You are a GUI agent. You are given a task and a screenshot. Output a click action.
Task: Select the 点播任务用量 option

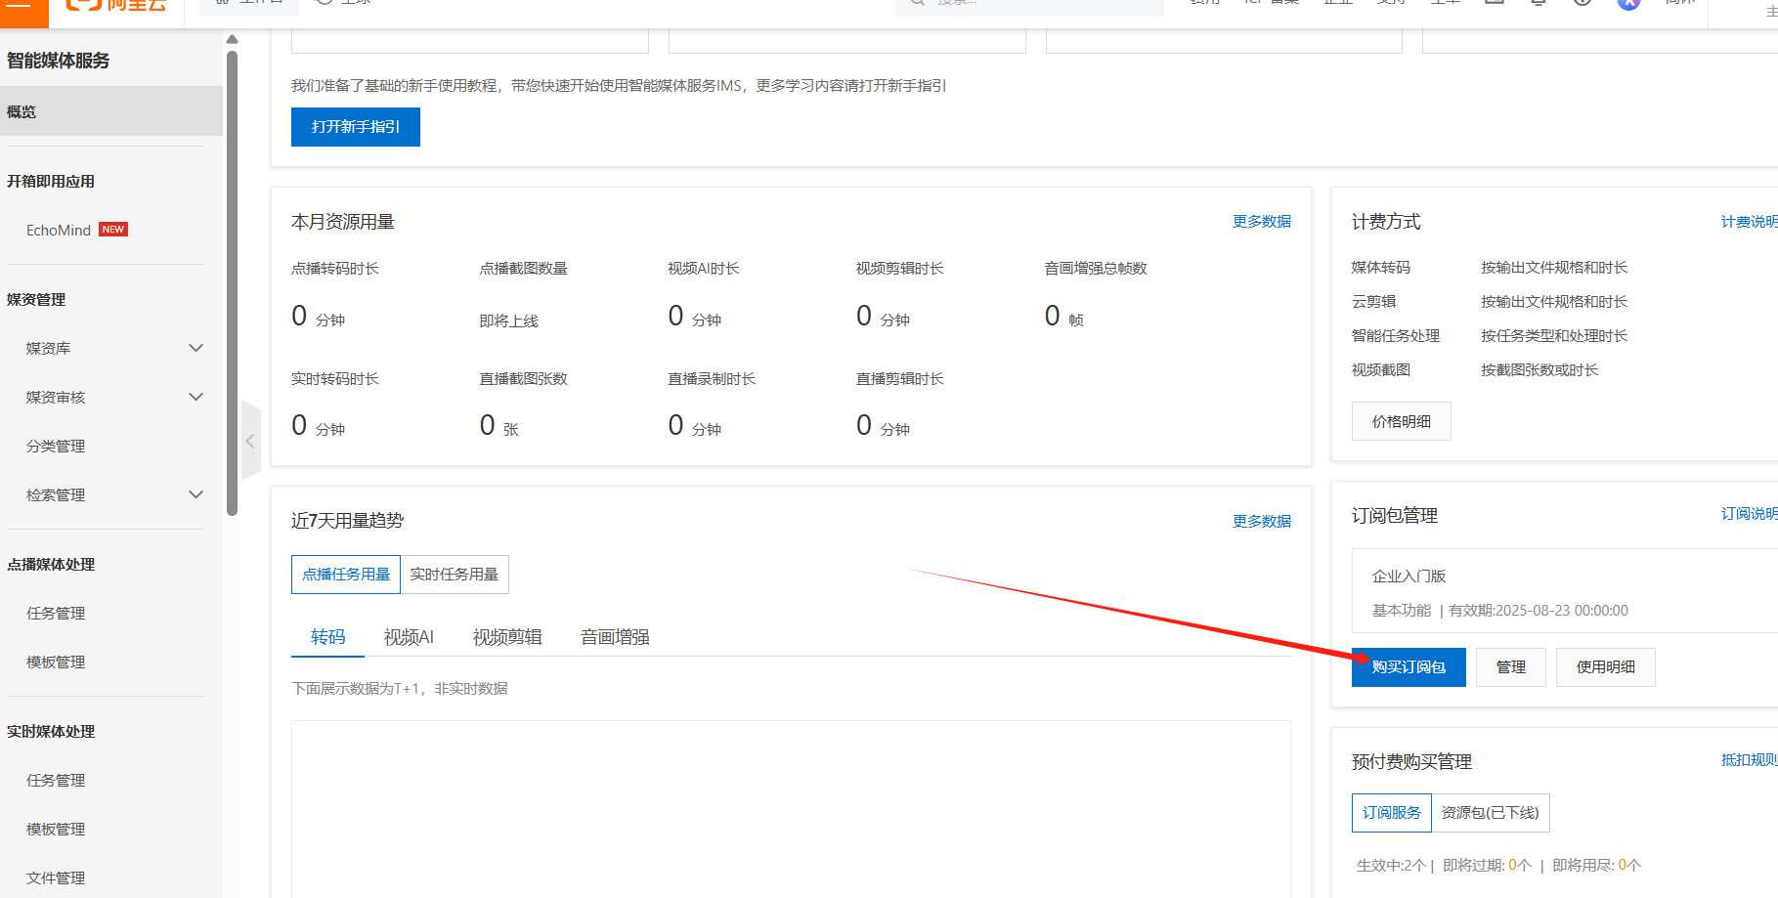tap(346, 575)
